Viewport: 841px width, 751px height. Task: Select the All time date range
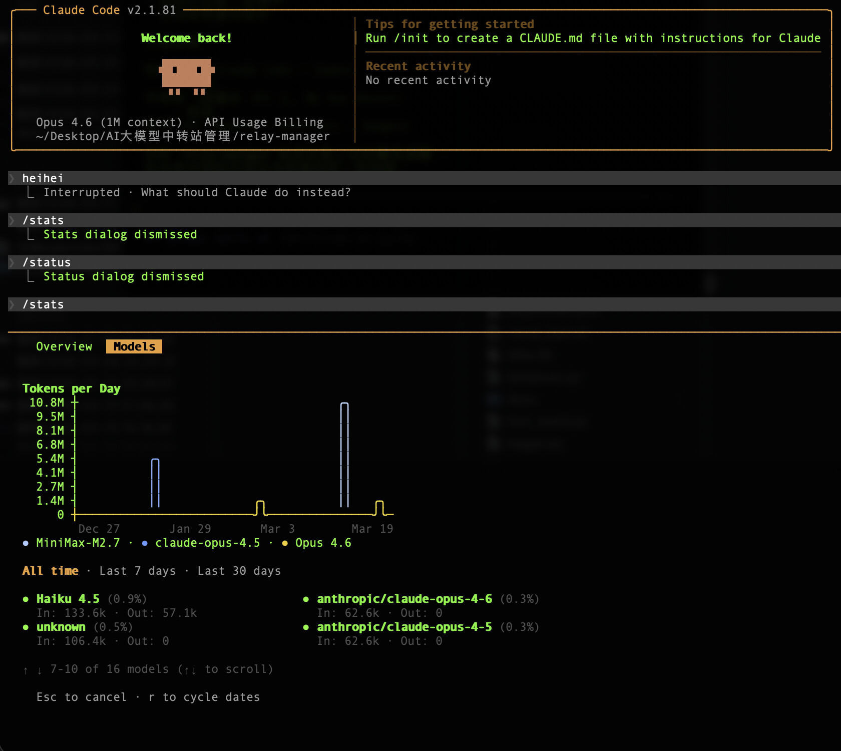(51, 571)
